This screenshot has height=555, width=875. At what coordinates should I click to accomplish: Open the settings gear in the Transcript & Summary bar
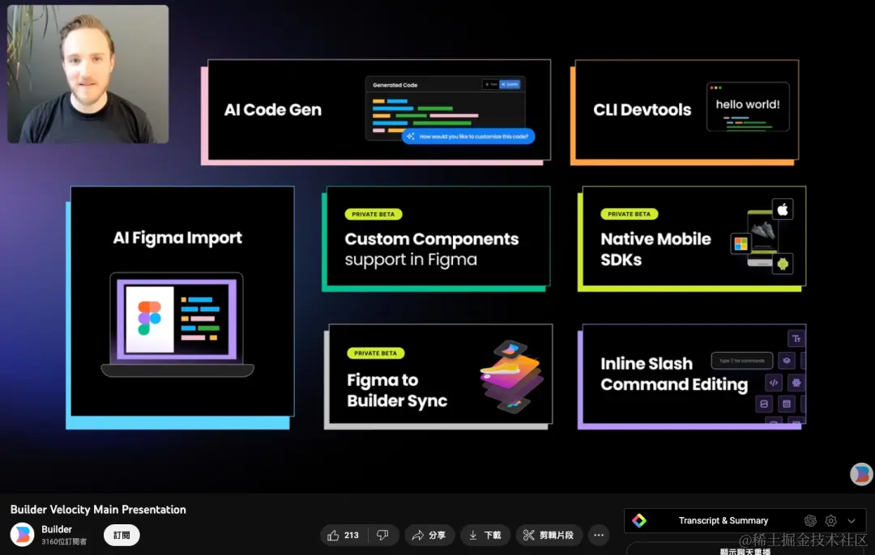(x=830, y=520)
